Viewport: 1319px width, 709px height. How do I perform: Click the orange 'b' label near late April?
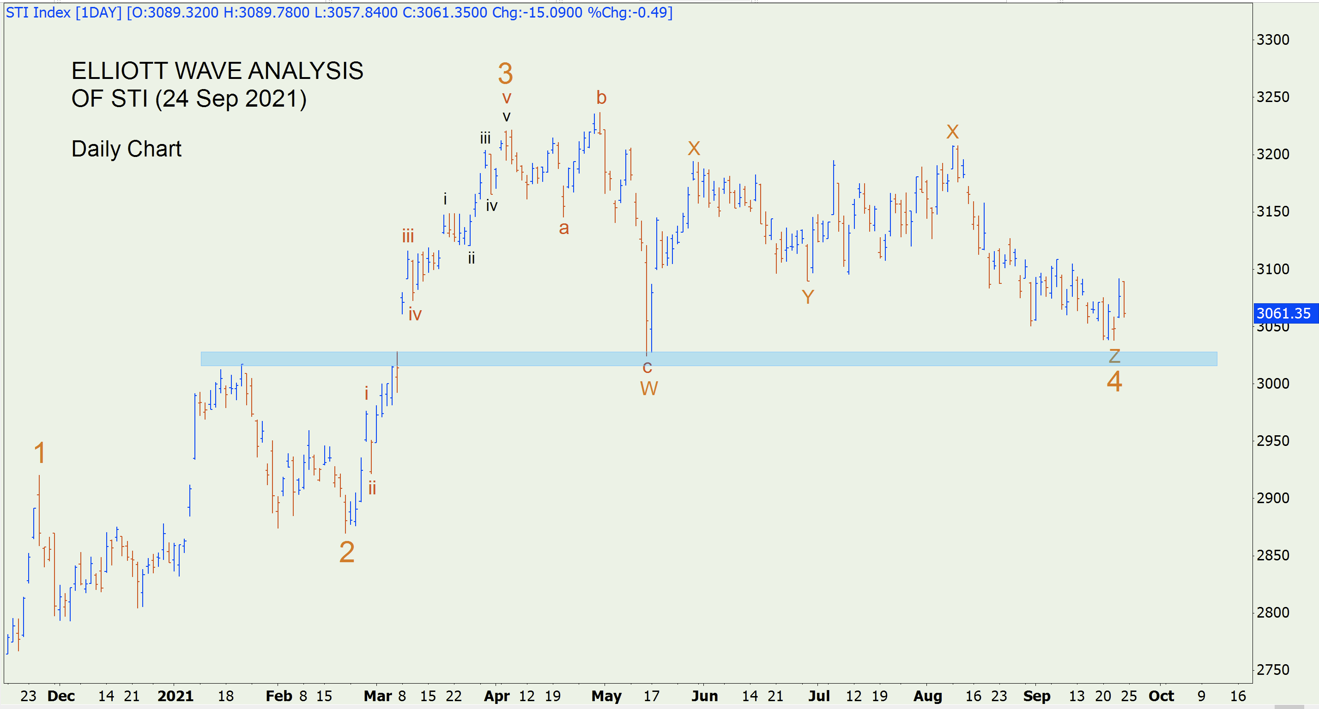coord(601,97)
